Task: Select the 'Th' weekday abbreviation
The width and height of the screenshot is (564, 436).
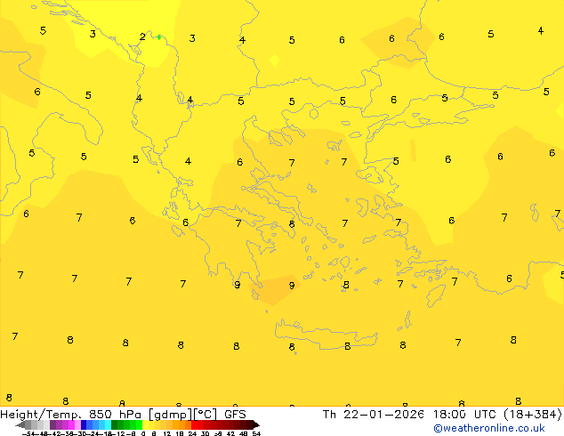Action: [329, 415]
